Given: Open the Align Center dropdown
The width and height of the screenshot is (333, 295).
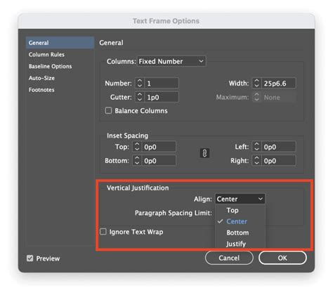Looking at the screenshot, I should pos(240,199).
